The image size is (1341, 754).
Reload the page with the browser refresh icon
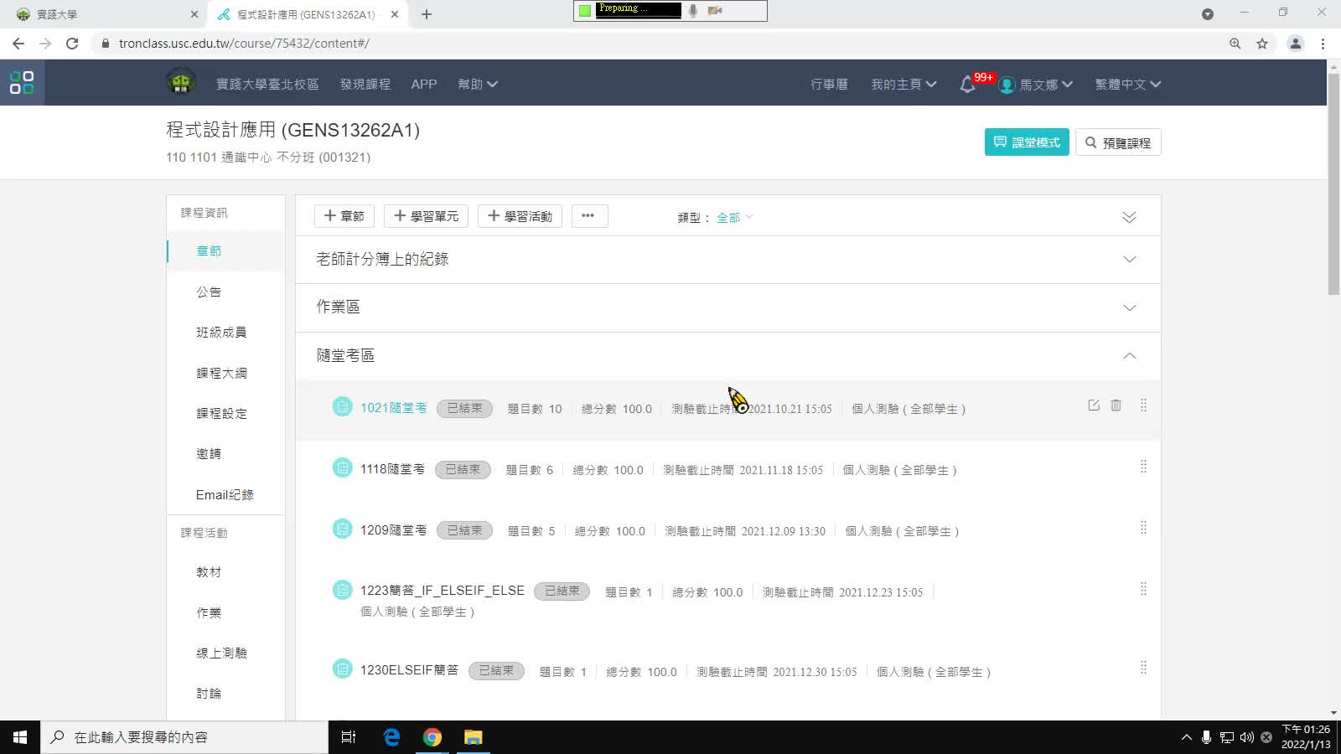72,44
